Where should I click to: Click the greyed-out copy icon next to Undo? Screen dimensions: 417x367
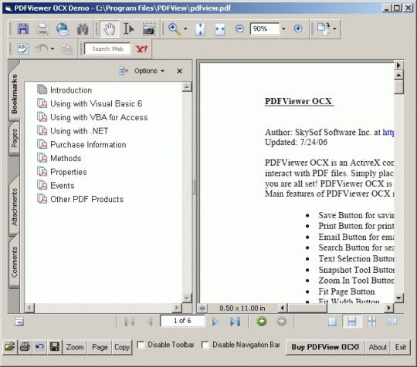(x=67, y=49)
